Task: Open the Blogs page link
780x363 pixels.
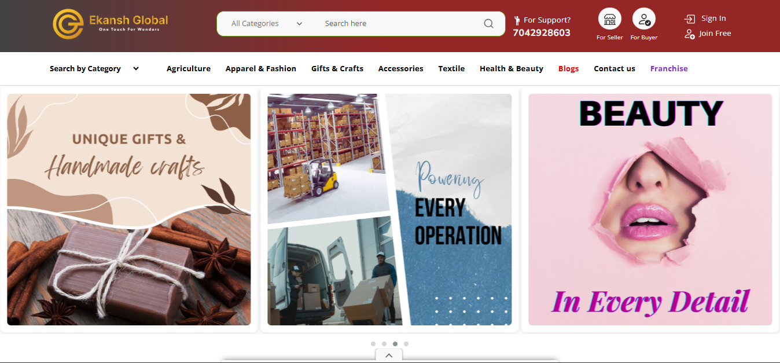Action: 568,68
